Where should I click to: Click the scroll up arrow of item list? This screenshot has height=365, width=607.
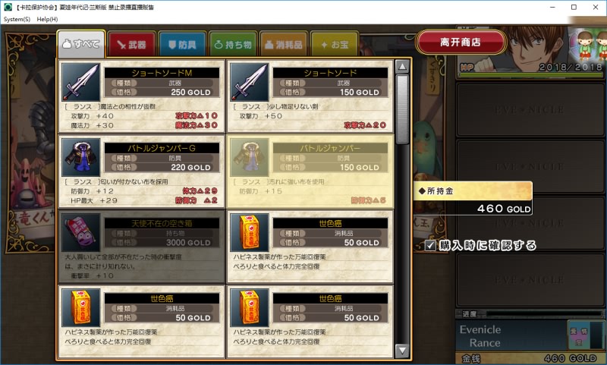[402, 67]
